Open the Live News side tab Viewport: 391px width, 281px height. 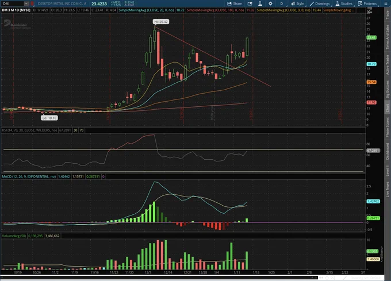387,189
